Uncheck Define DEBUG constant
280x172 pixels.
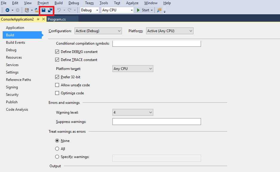tap(57, 52)
